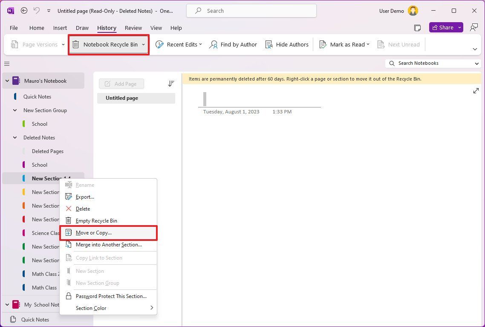Select the Find by Author tool
485x327 pixels.
click(x=233, y=44)
